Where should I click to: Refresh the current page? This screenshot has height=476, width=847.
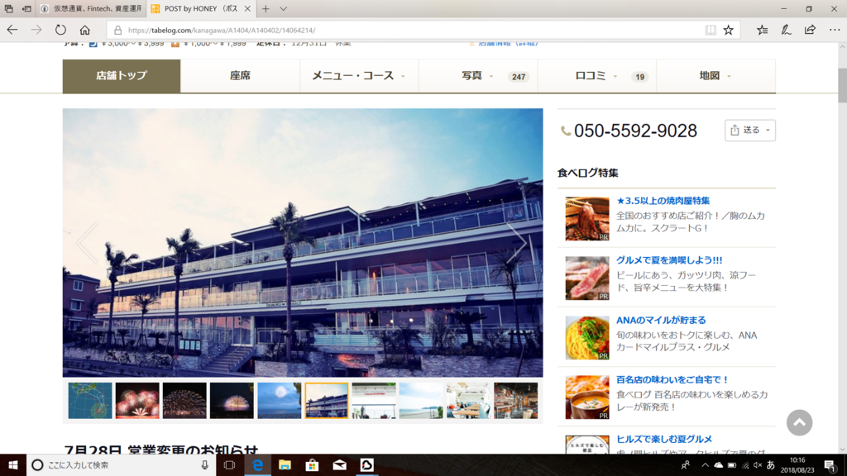60,30
